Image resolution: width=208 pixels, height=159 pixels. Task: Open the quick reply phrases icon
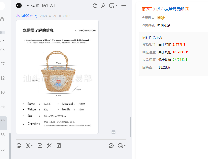[120, 145]
